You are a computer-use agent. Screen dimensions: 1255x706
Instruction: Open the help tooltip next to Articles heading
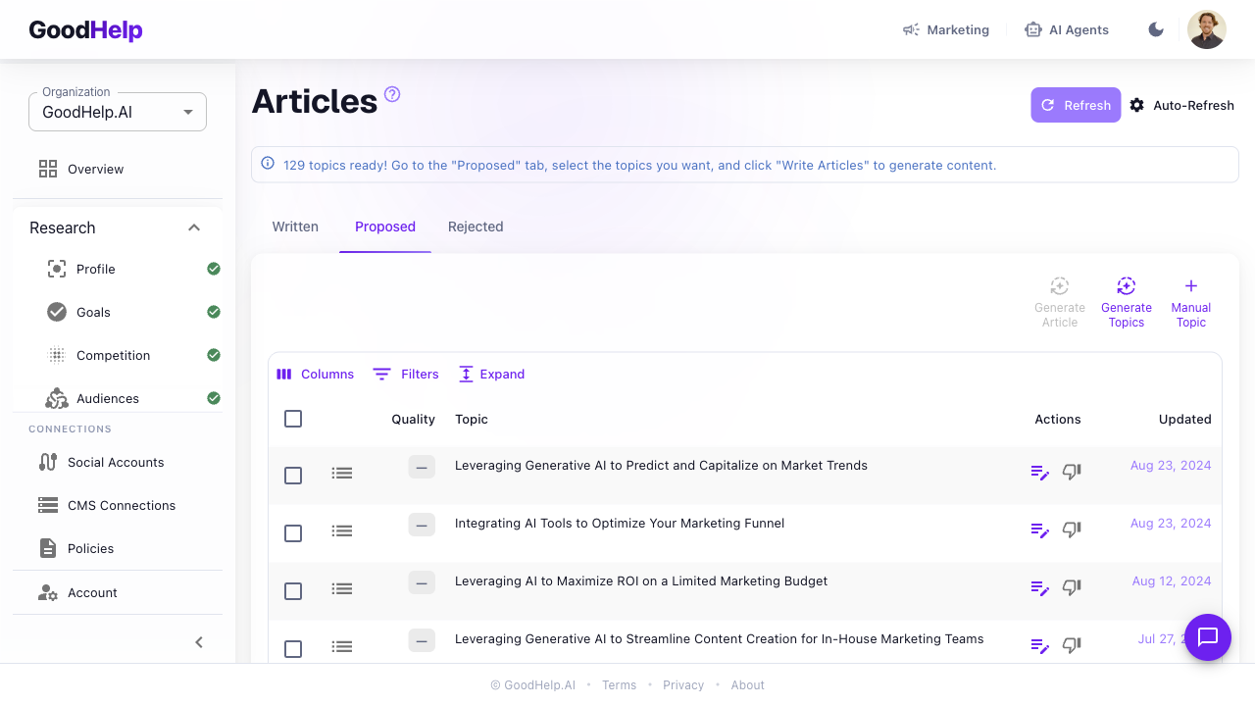[391, 94]
